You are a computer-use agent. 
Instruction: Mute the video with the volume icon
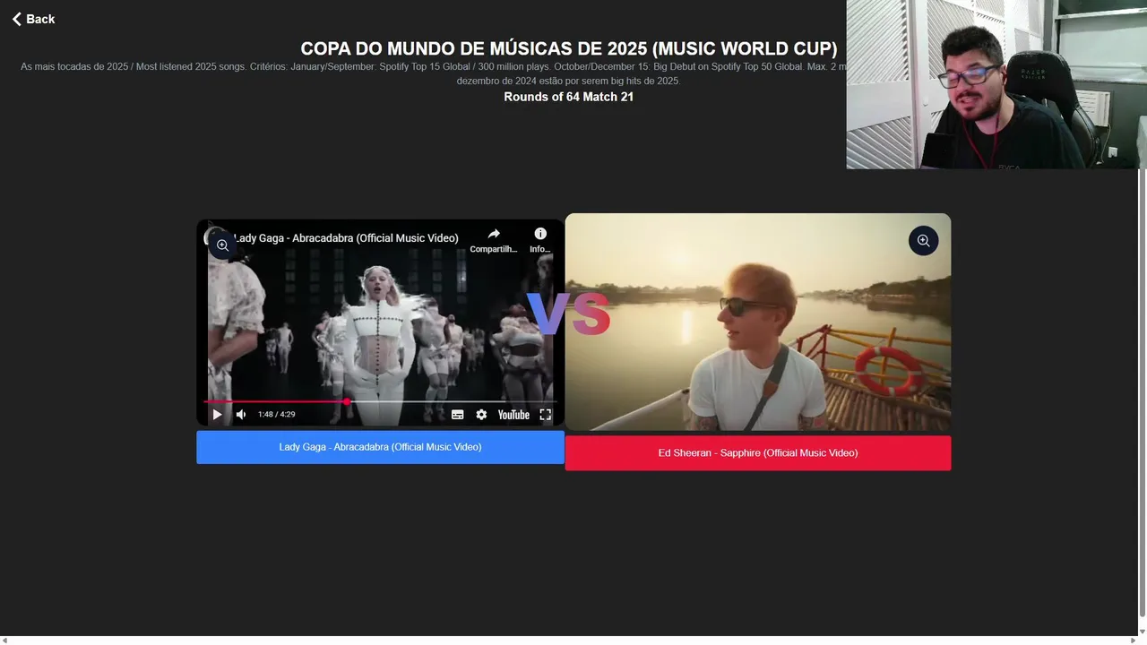(241, 415)
